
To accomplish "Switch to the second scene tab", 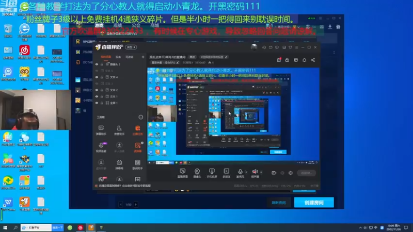I will (118, 57).
